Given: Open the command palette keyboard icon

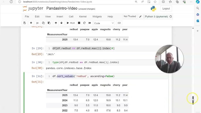Looking at the screenshot, I should [x=119, y=23].
